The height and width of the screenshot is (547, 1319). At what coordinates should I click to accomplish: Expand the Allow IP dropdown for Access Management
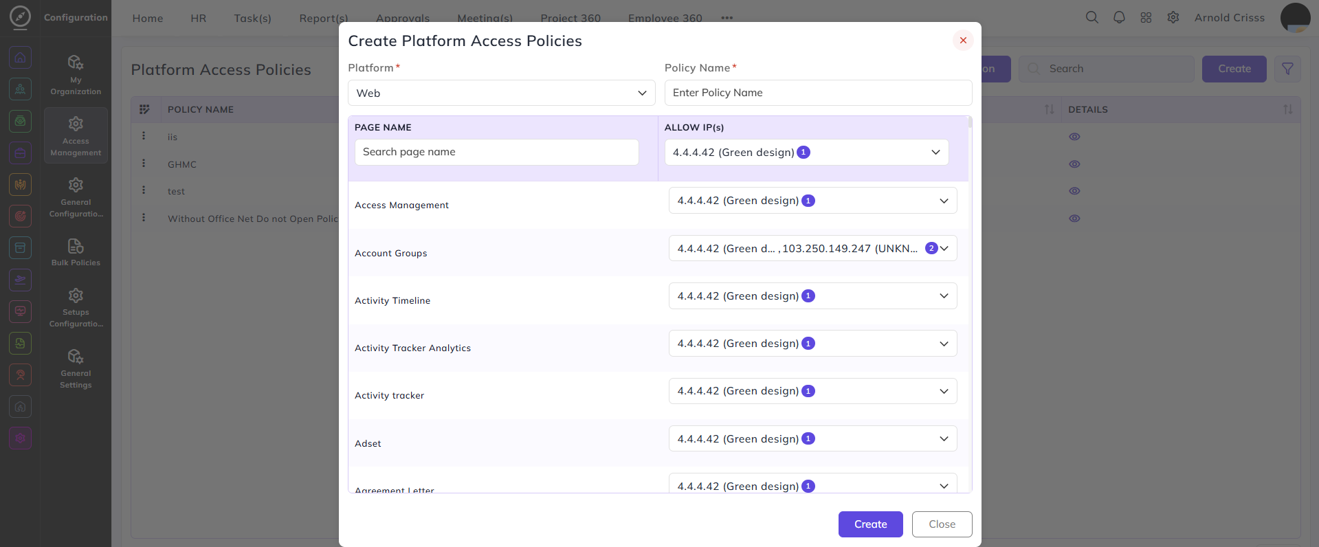(812, 201)
